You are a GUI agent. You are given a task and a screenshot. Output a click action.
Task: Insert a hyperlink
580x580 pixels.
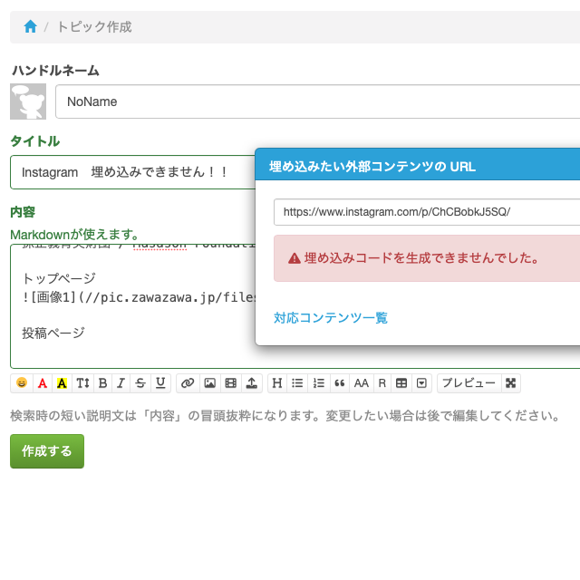(x=188, y=382)
